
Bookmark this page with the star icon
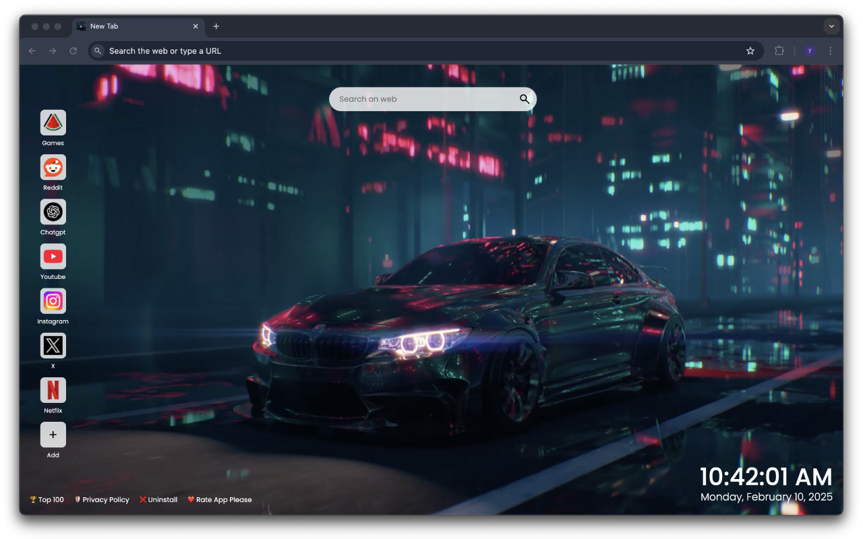(x=750, y=51)
